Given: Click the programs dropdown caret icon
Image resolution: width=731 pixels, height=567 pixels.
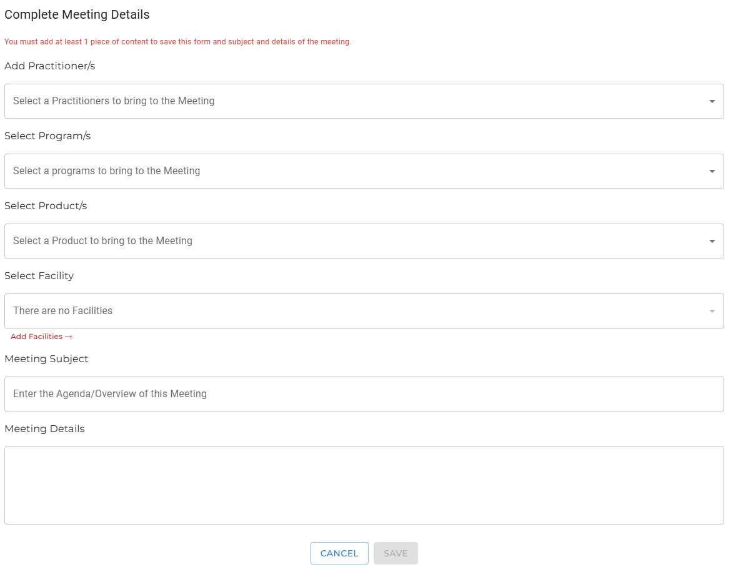Looking at the screenshot, I should [711, 170].
